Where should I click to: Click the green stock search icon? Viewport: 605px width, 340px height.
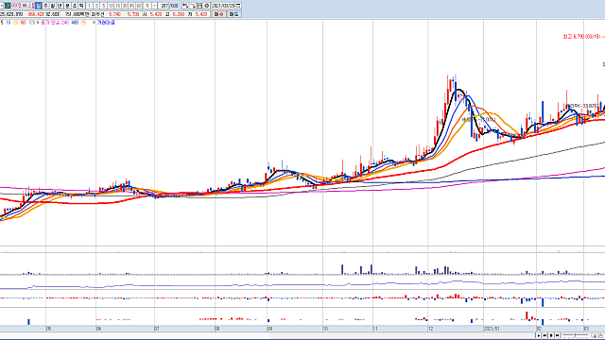click(8, 6)
